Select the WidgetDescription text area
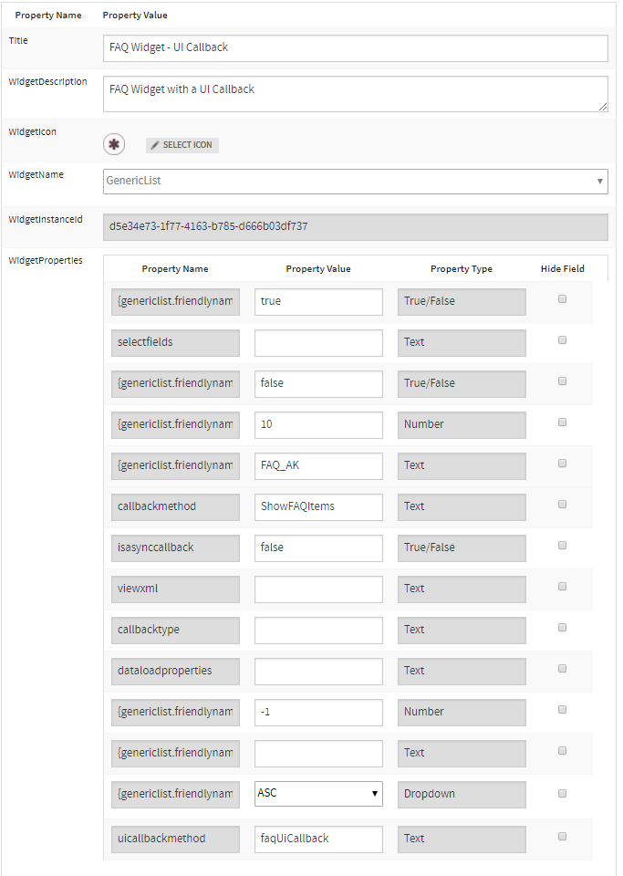The height and width of the screenshot is (876, 623). (x=356, y=91)
